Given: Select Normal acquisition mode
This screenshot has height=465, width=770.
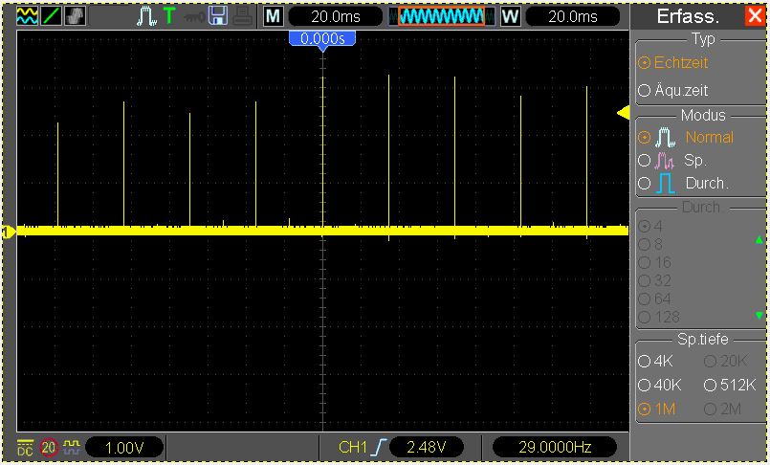Looking at the screenshot, I should 686,137.
